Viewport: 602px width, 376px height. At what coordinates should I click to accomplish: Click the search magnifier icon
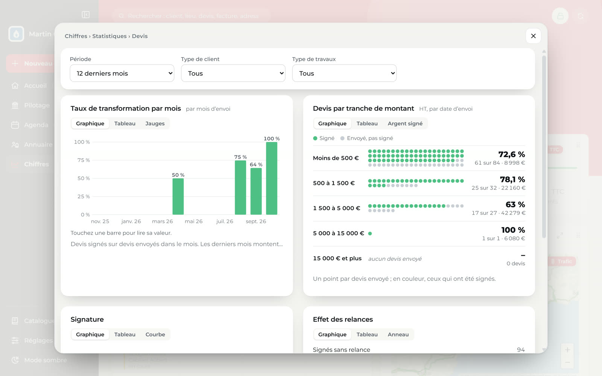click(121, 16)
